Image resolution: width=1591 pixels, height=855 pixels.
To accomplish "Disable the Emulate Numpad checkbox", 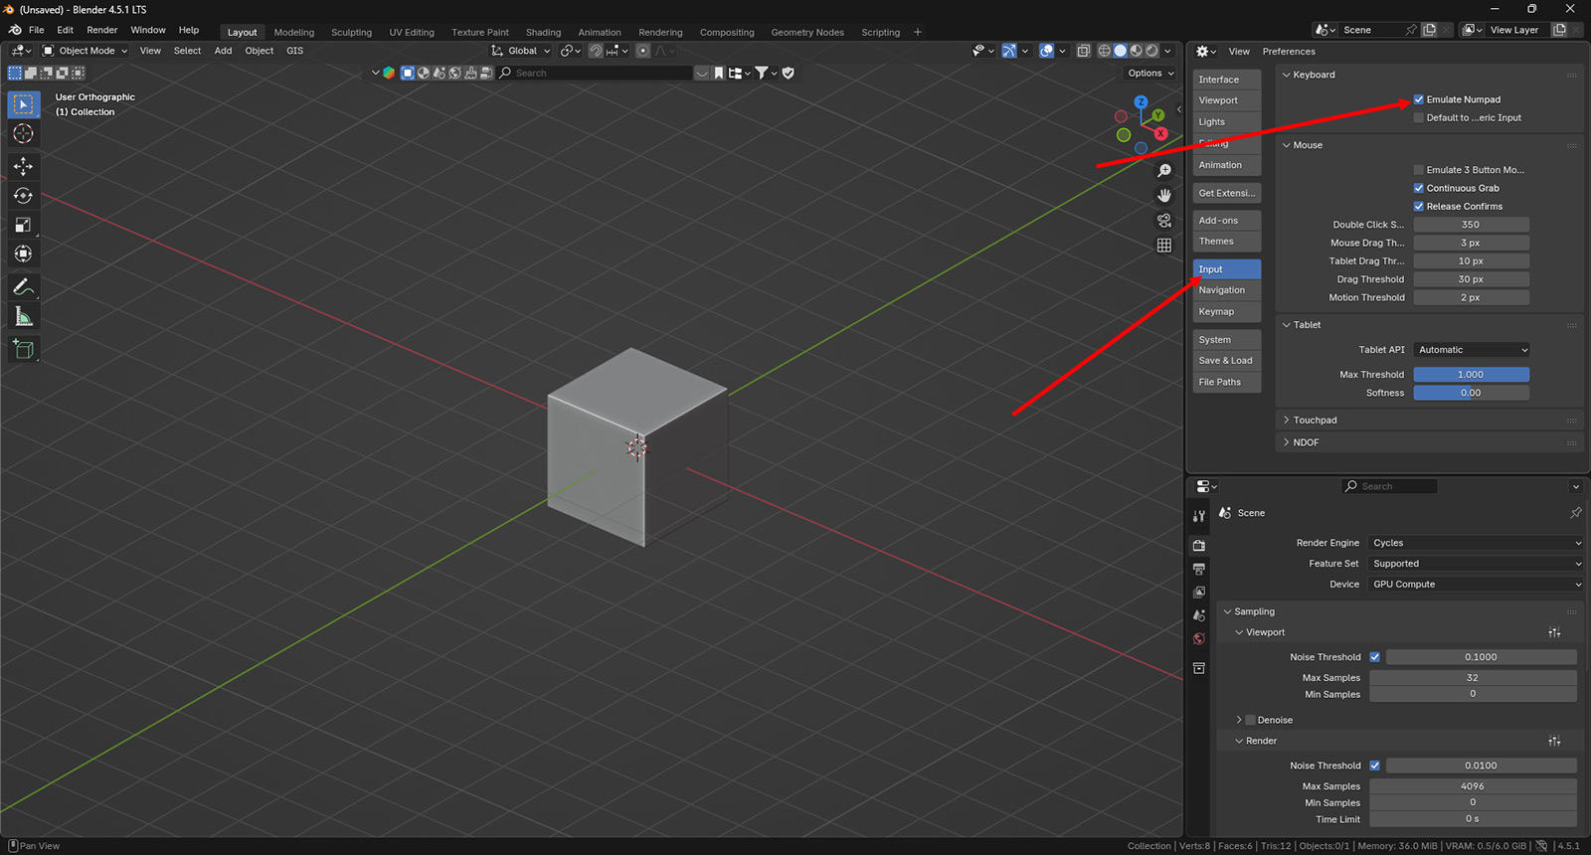I will (1419, 99).
